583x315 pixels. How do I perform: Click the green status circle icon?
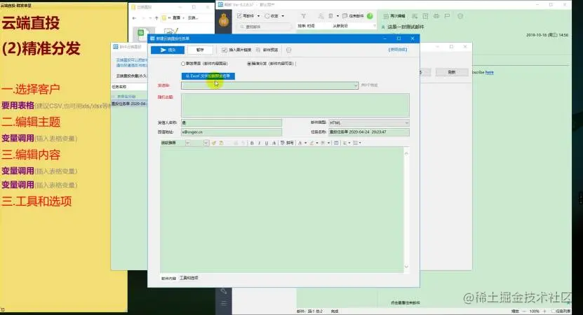coord(370,16)
